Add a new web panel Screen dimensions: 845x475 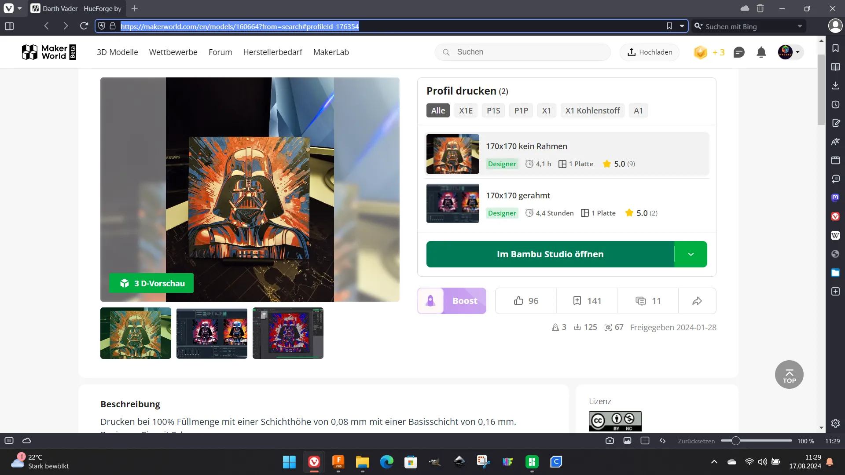835,291
